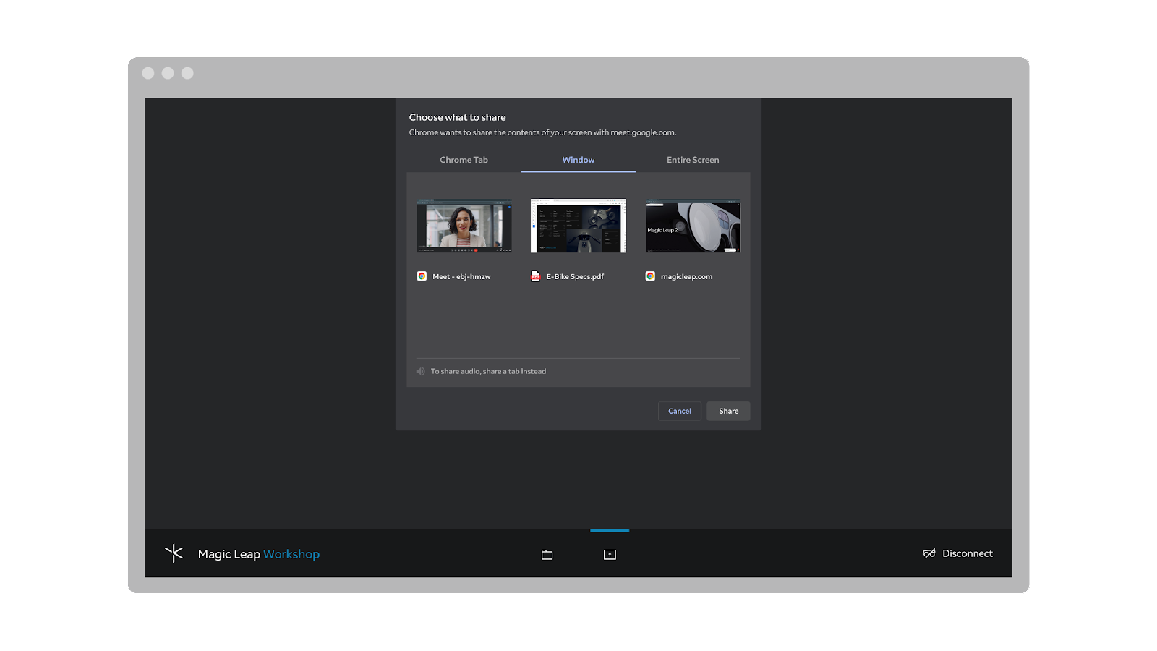Click the eyewear icon beside Disconnect

pyautogui.click(x=930, y=553)
